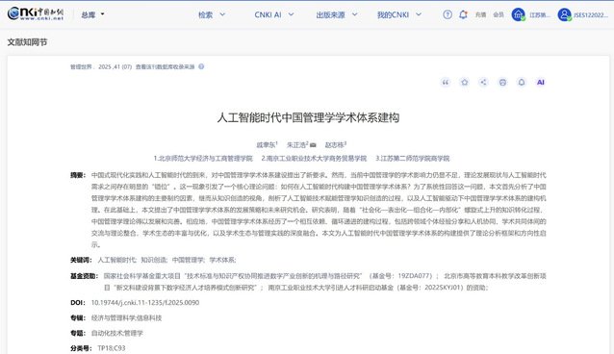Click the email envelope icon beside 朱正浩
The width and height of the screenshot is (614, 354).
pos(313,145)
